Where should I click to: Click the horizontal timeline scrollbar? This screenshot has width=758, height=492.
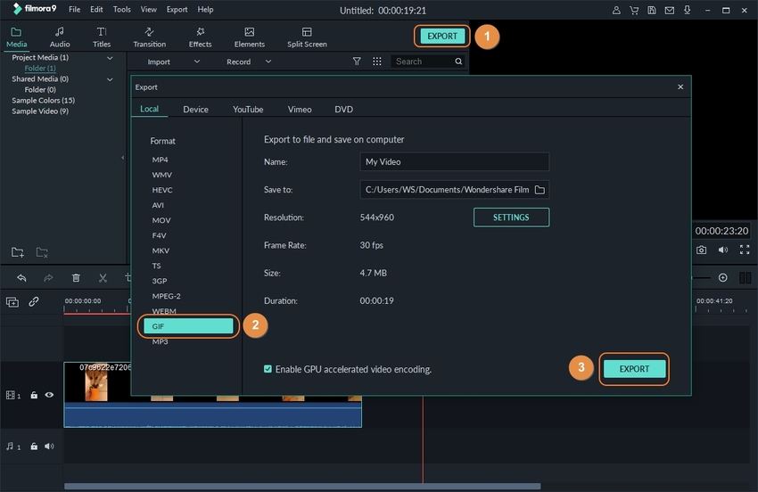(302, 486)
